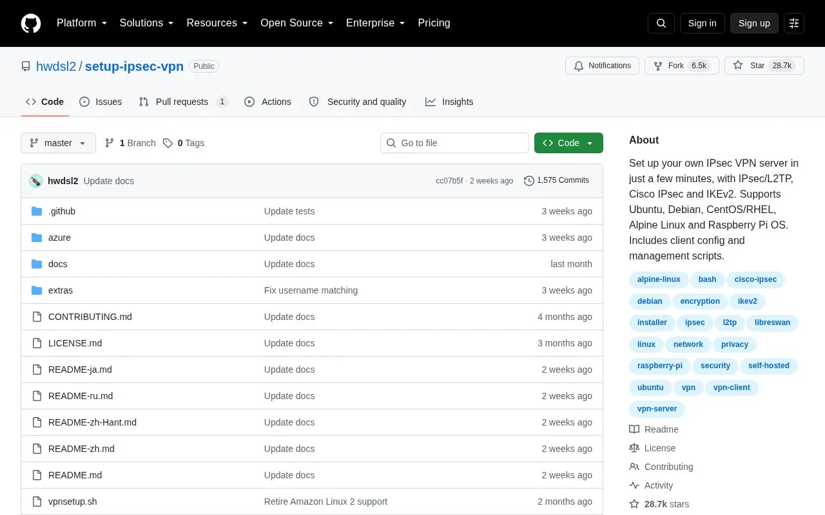Open the Security and quality tab
The width and height of the screenshot is (825, 515).
point(358,102)
